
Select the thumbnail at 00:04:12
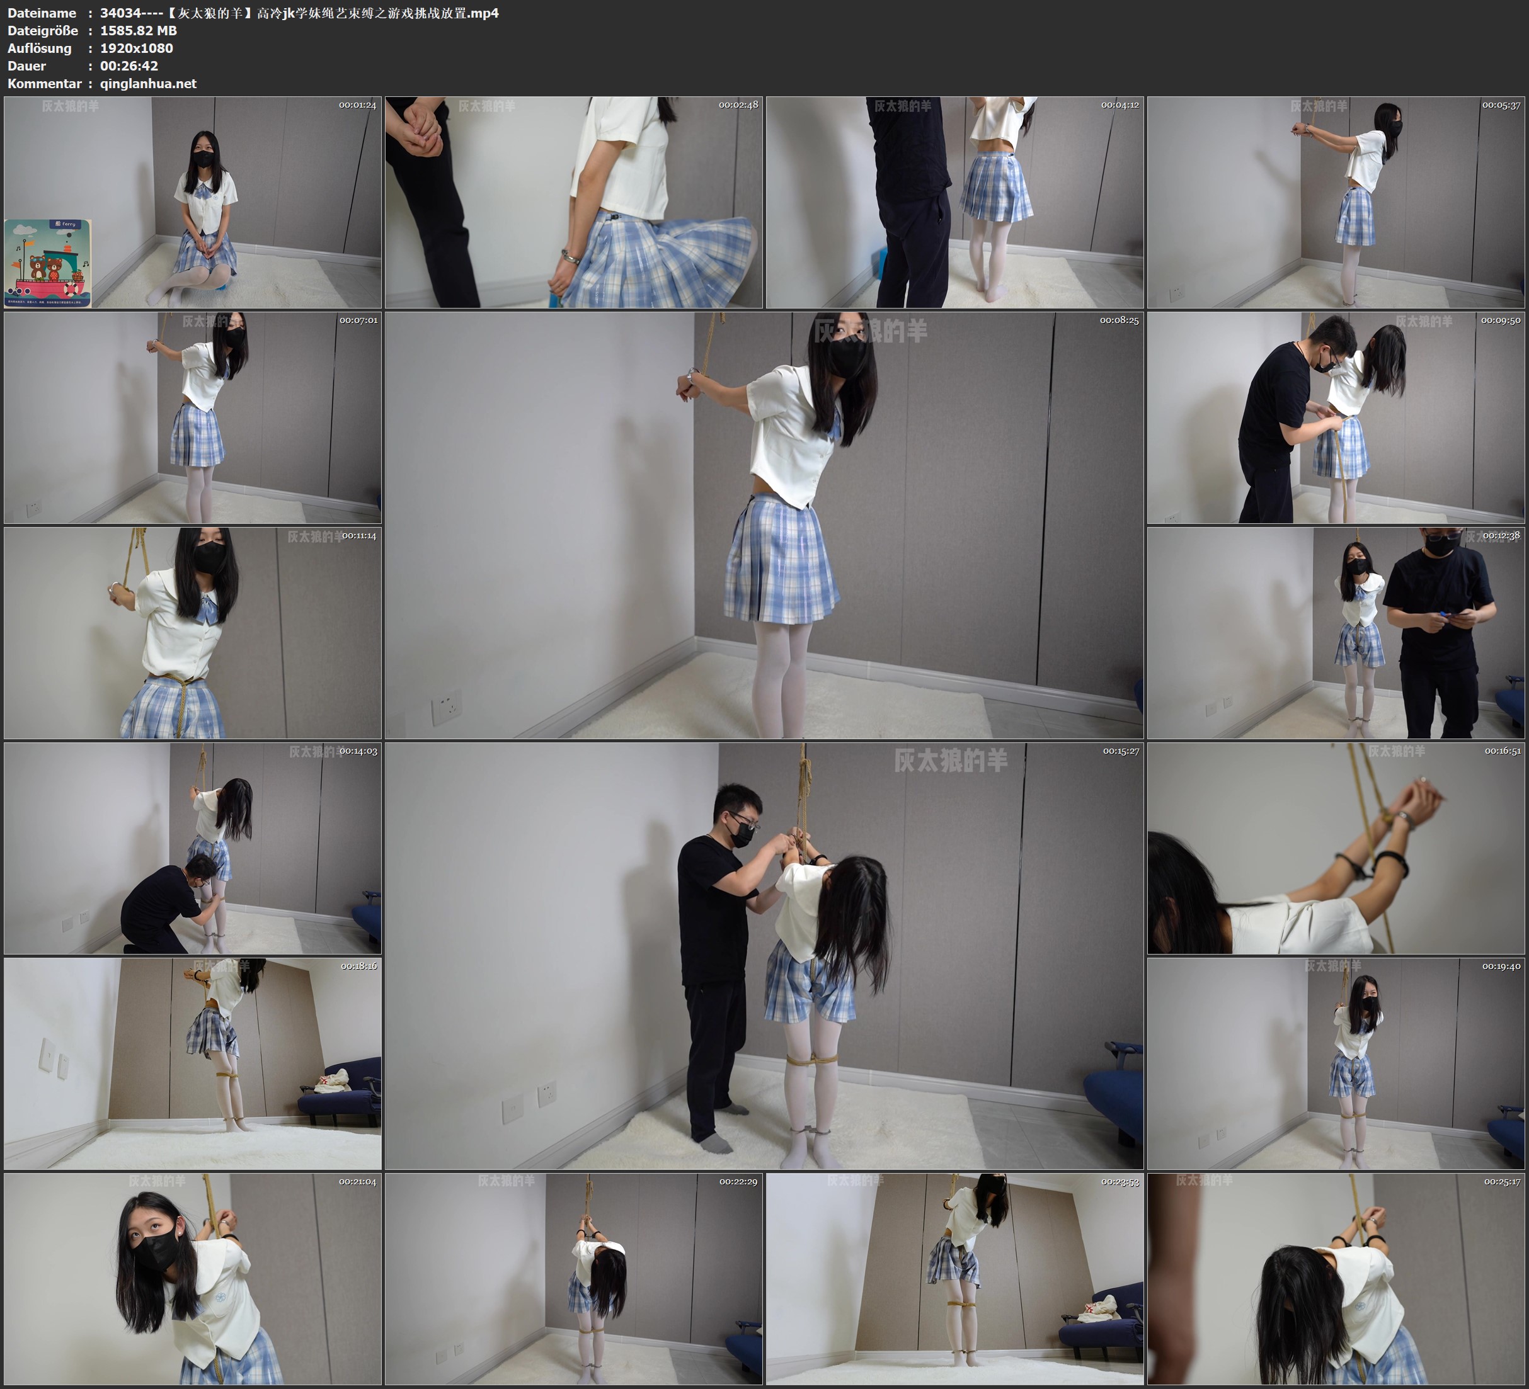point(954,203)
